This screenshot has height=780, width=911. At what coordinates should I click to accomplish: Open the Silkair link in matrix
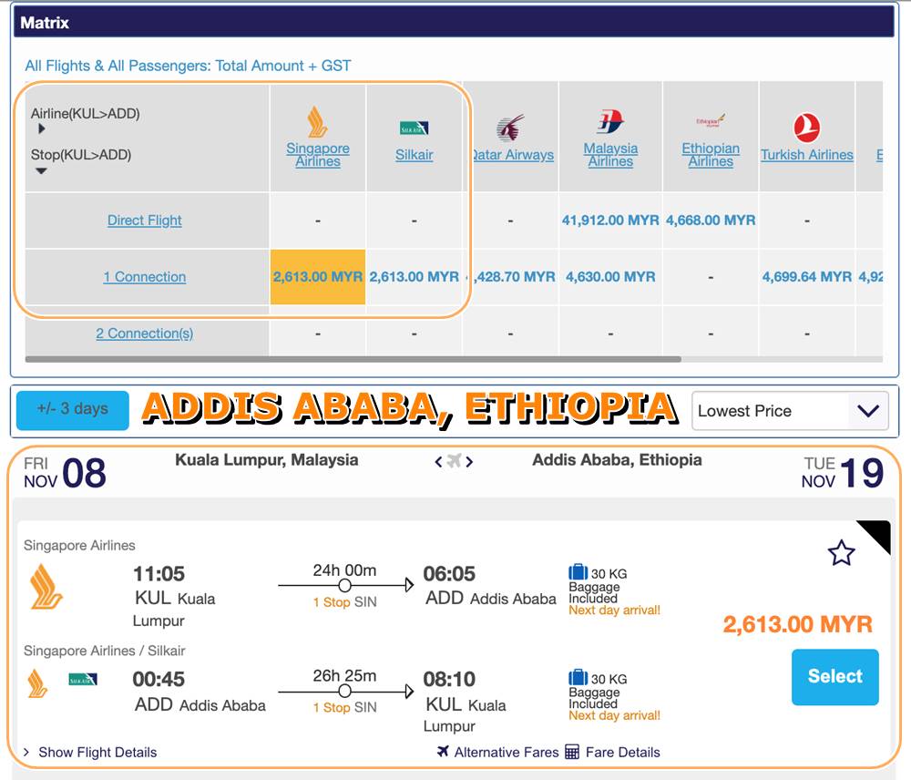pyautogui.click(x=415, y=155)
